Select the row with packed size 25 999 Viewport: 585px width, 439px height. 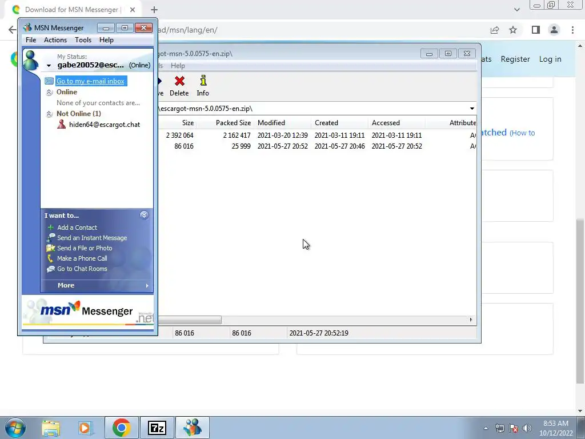[317, 146]
